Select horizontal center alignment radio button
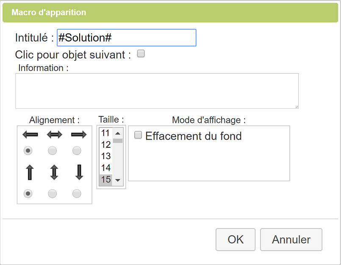341x265 pixels. (x=53, y=151)
